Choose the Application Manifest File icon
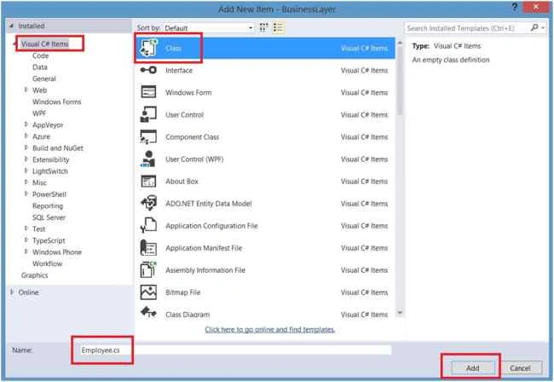Screen dimensions: 554x382 [148, 248]
